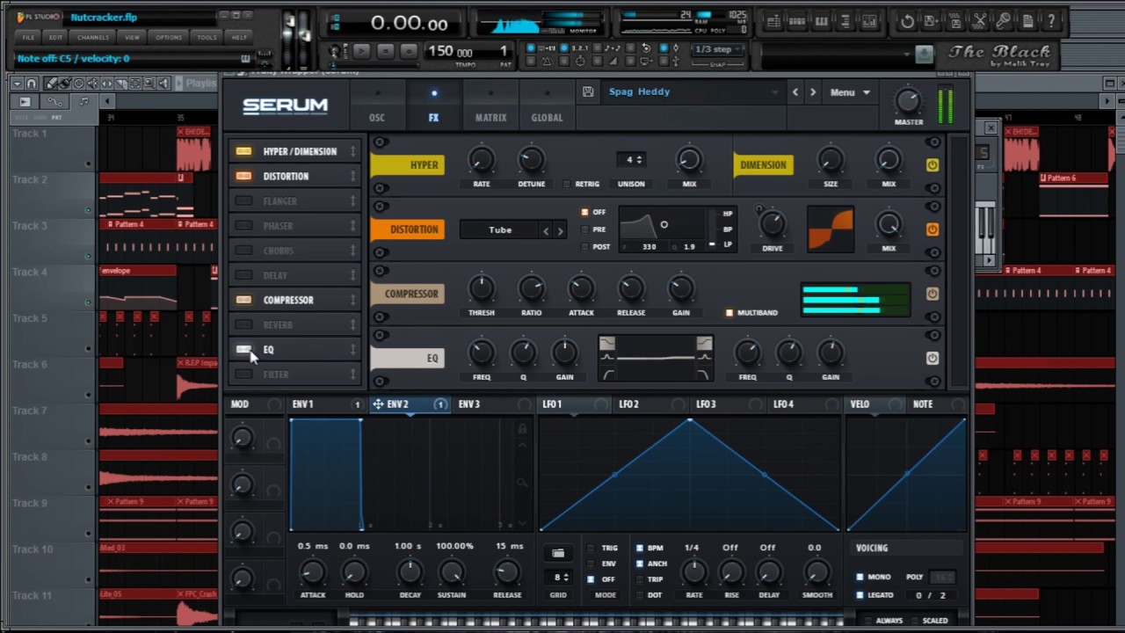The width and height of the screenshot is (1125, 633).
Task: Click the save-as-new-version disk icon
Action: coord(932,21)
